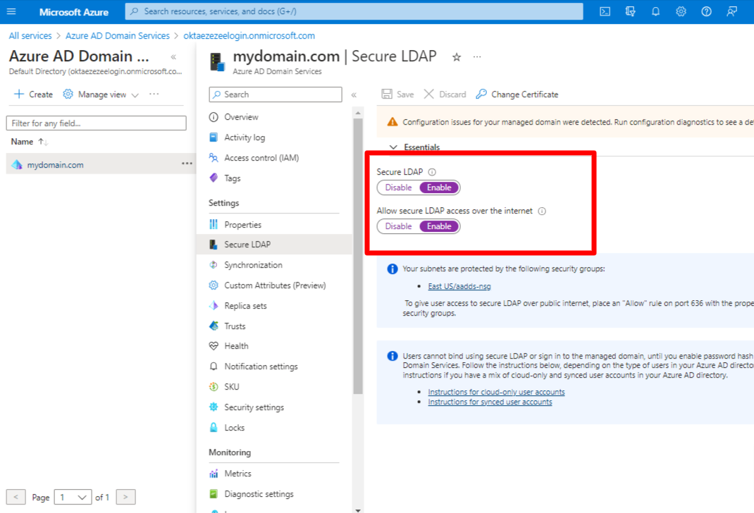The height and width of the screenshot is (513, 754).
Task: Open Instructions for cloud-only user accounts
Action: [x=496, y=392]
